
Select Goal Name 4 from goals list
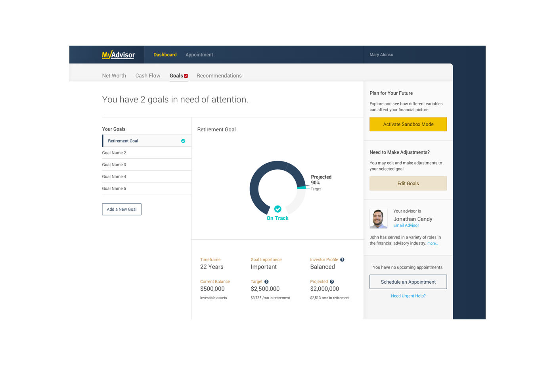[x=114, y=177]
